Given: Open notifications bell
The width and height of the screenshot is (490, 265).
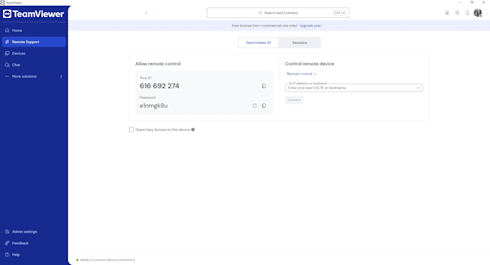Looking at the screenshot, I should 467,13.
